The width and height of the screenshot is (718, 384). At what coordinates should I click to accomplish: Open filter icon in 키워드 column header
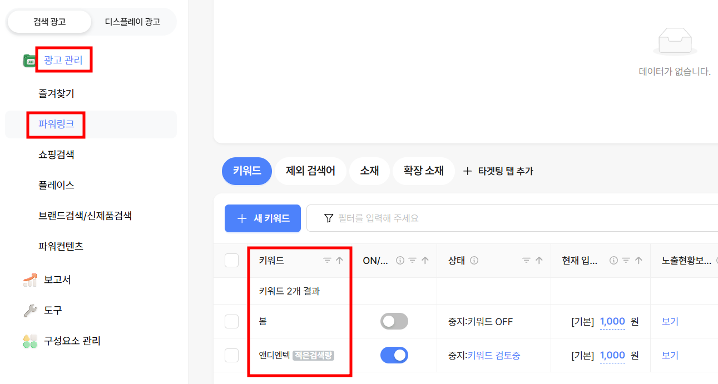click(x=327, y=260)
